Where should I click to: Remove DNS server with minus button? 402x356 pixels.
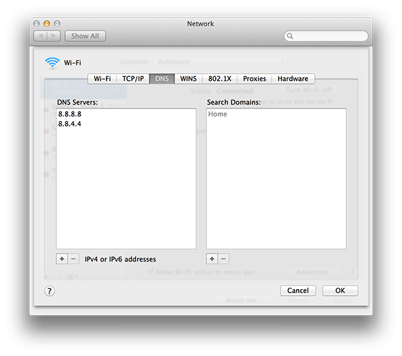(x=73, y=259)
